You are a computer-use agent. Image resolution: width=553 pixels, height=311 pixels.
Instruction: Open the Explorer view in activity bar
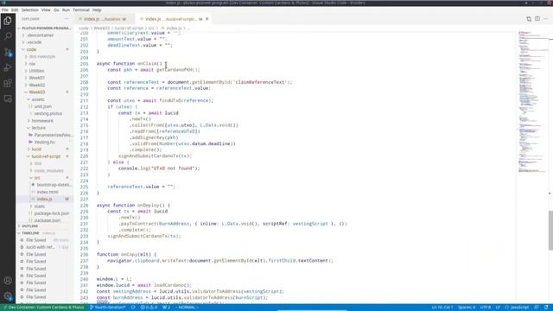pyautogui.click(x=8, y=21)
